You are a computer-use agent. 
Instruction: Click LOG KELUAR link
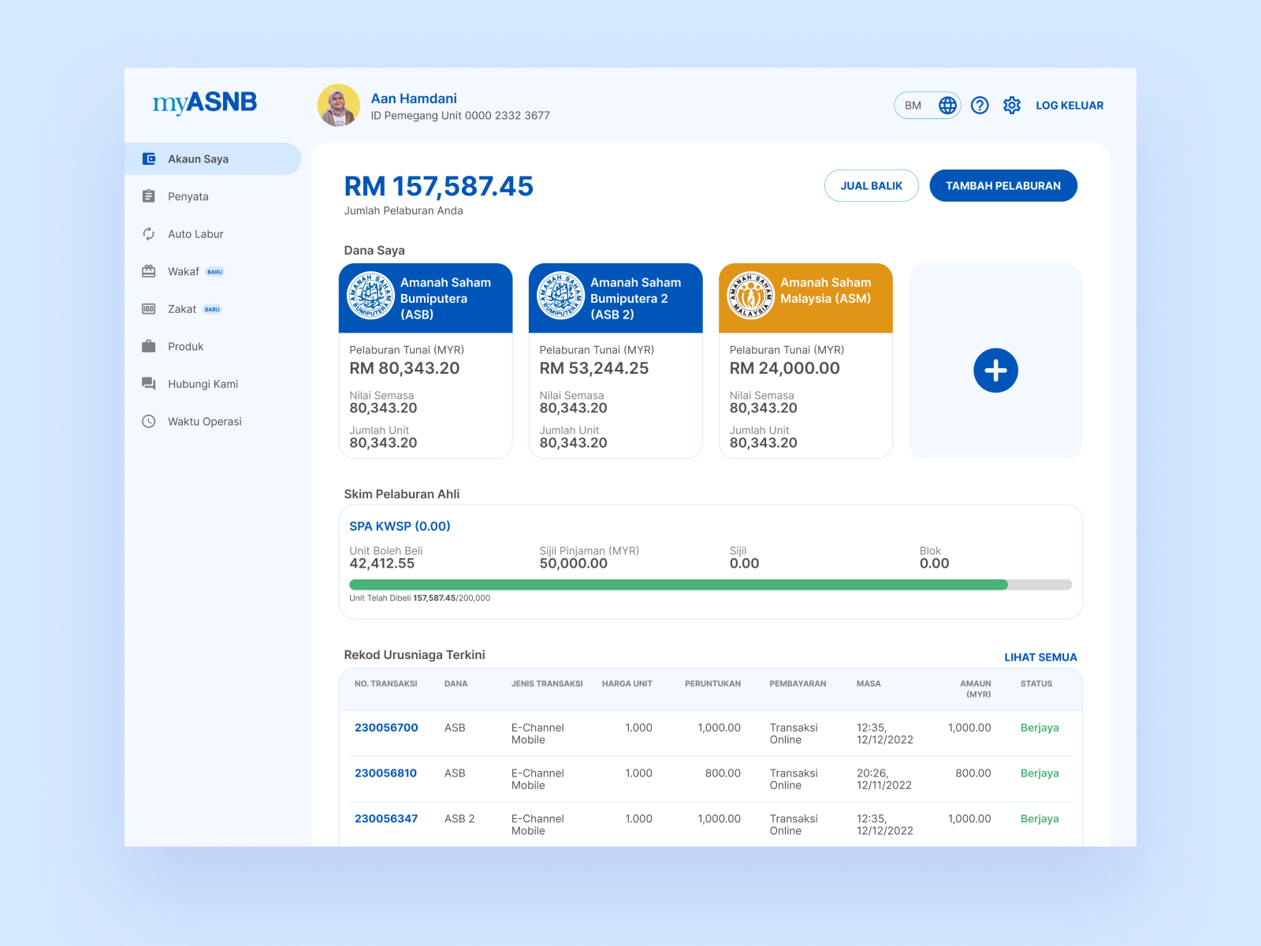1069,106
